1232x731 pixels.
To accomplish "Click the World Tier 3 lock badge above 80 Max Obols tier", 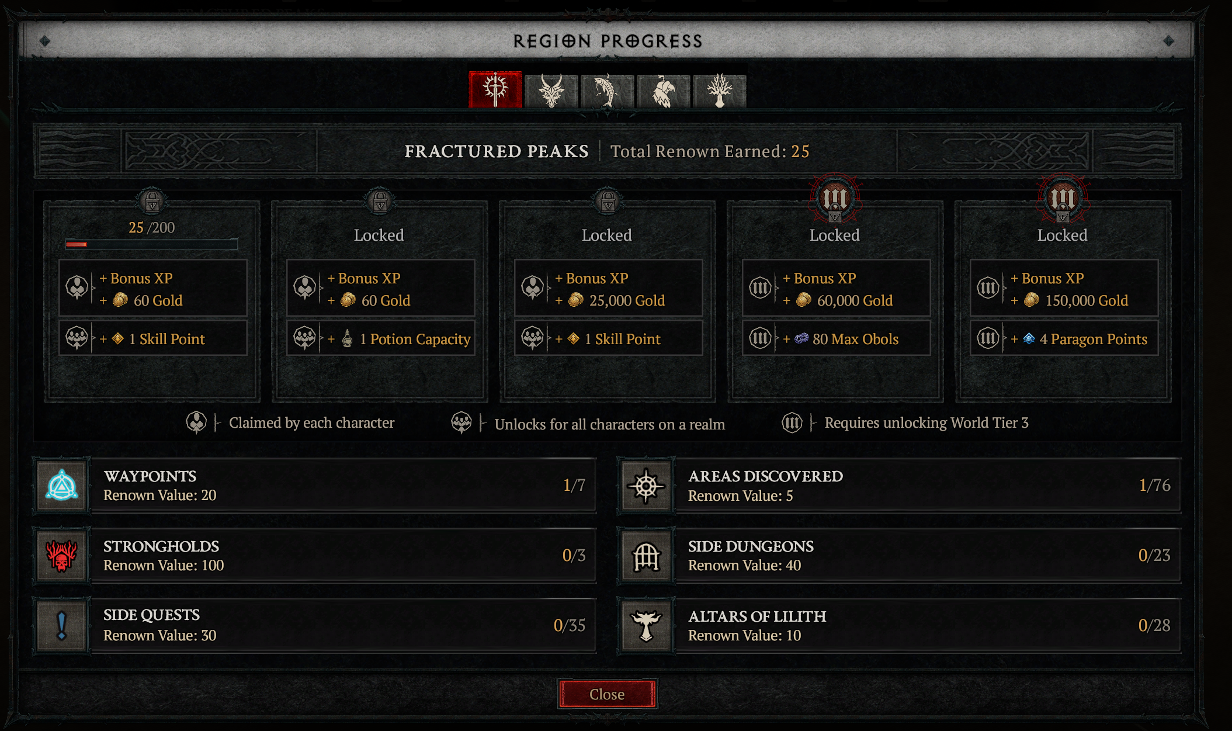I will pos(835,199).
